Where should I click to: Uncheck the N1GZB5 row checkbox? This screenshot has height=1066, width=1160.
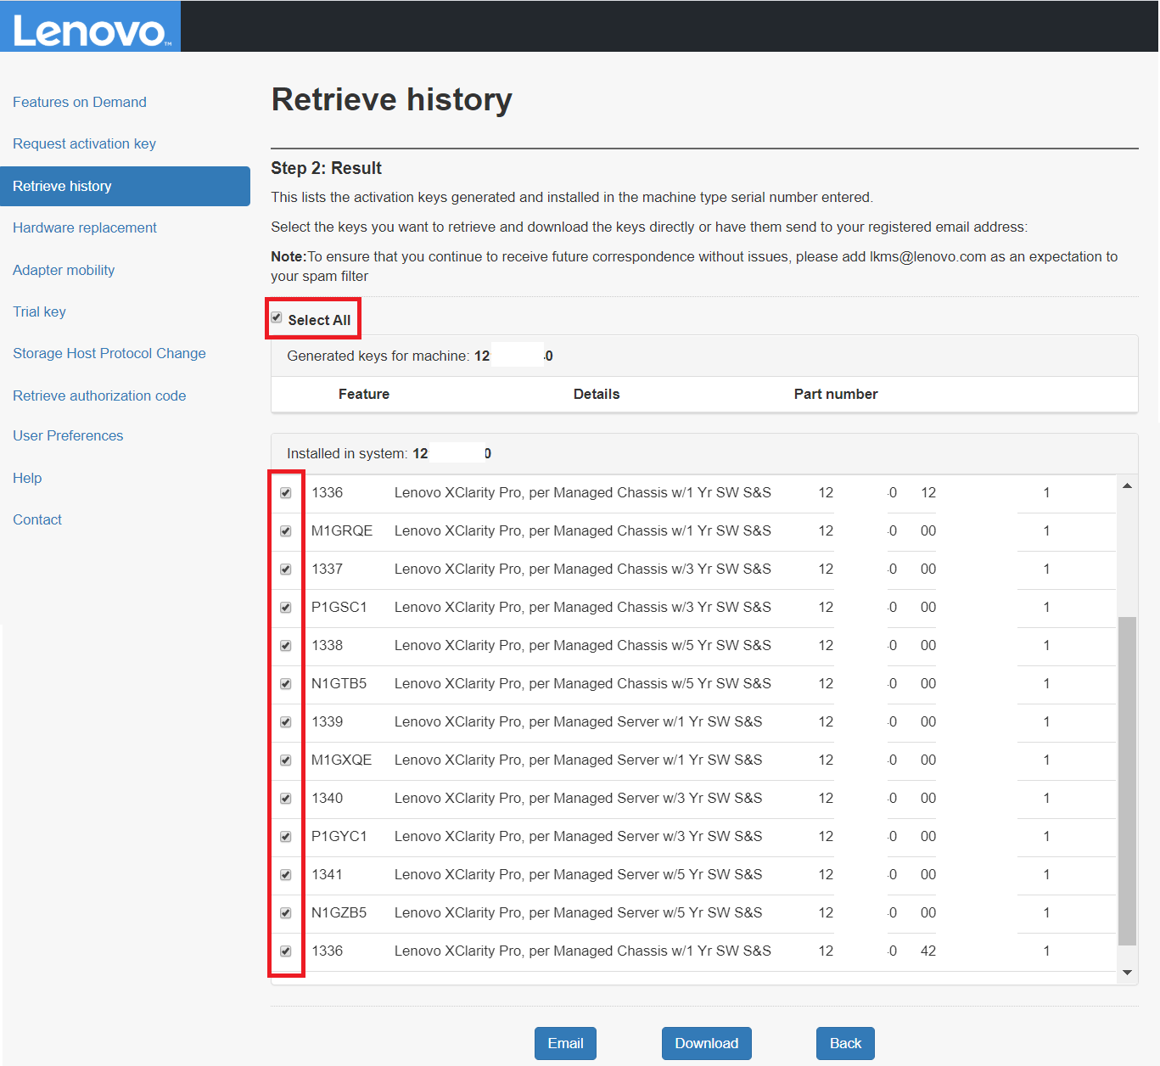pos(286,913)
